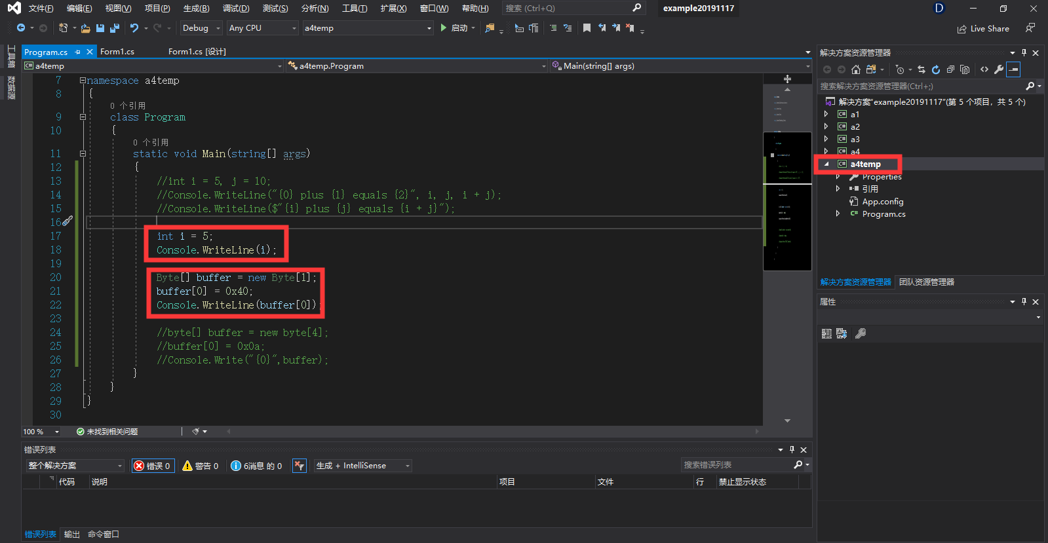
Task: Click the feedback icon beside Live Share
Action: click(x=1030, y=28)
